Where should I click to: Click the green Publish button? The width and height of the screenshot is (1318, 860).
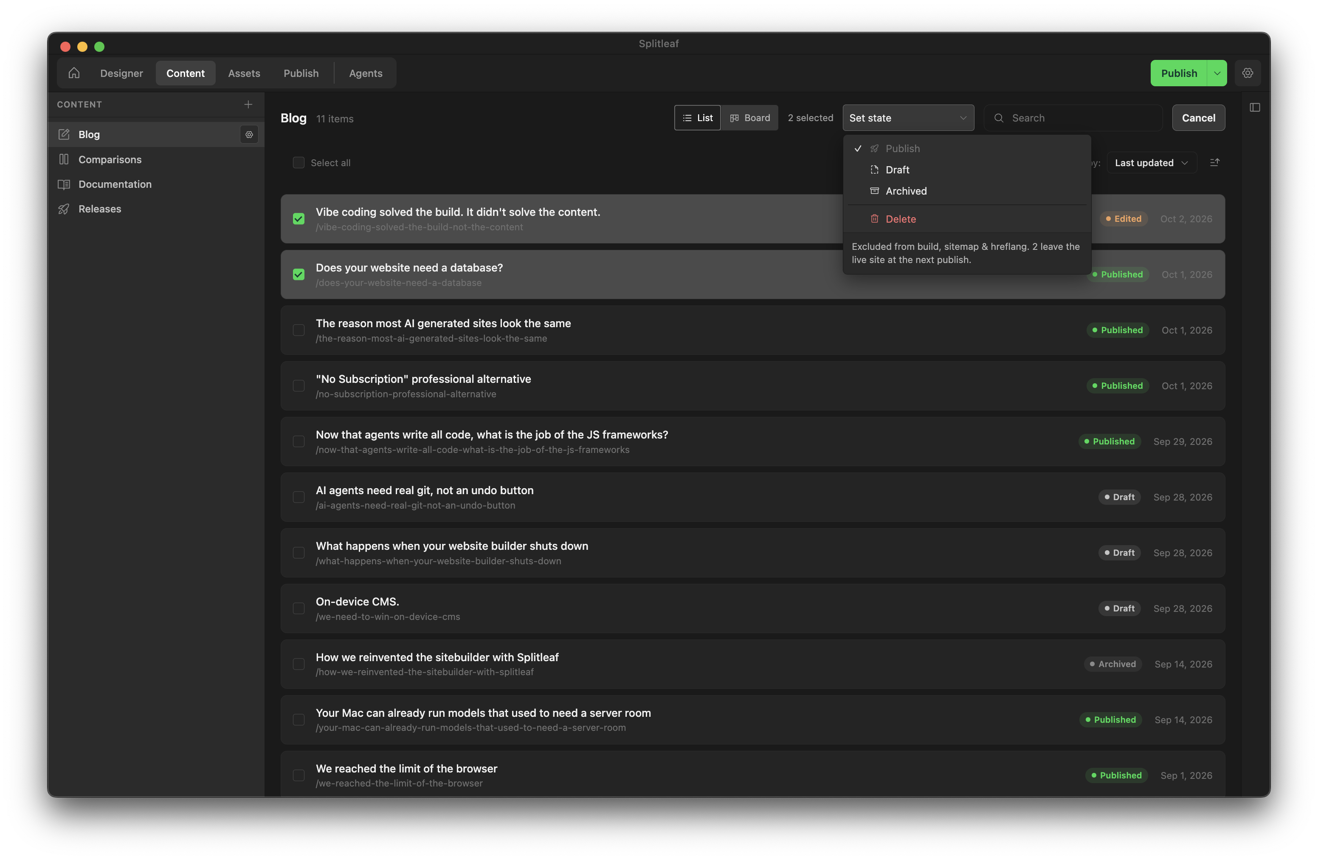pyautogui.click(x=1178, y=73)
